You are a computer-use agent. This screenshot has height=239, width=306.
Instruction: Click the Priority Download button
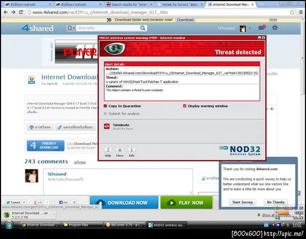coord(46,145)
